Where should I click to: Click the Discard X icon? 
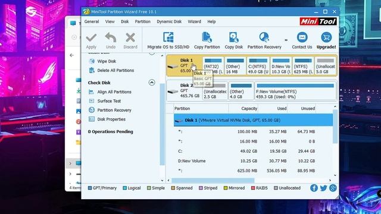130,38
